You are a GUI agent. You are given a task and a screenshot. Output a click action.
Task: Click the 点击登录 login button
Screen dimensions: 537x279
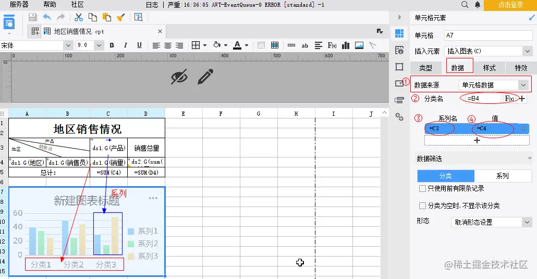pos(510,5)
